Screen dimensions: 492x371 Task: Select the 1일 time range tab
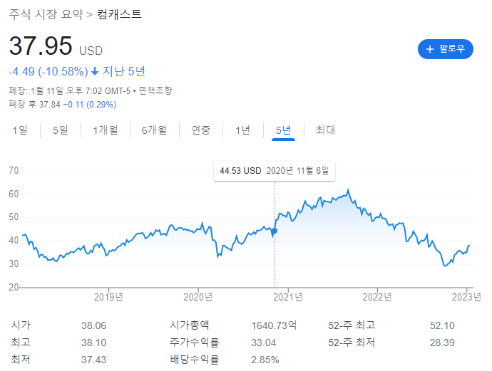pyautogui.click(x=20, y=130)
